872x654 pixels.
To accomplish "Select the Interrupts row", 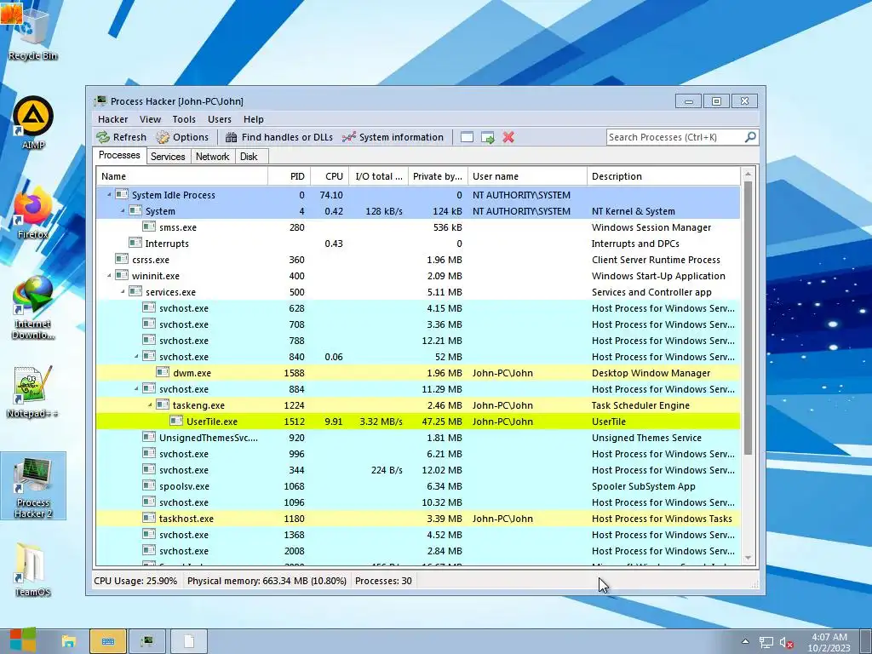I will 418,243.
